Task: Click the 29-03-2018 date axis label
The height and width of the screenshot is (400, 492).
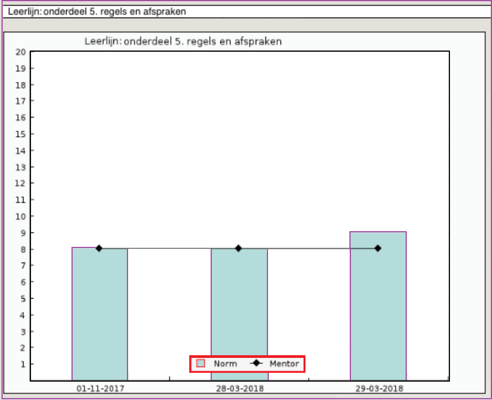Action: tap(379, 389)
